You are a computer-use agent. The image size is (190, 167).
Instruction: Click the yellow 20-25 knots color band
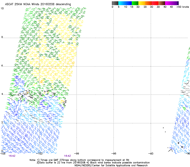click(x=142, y=3)
